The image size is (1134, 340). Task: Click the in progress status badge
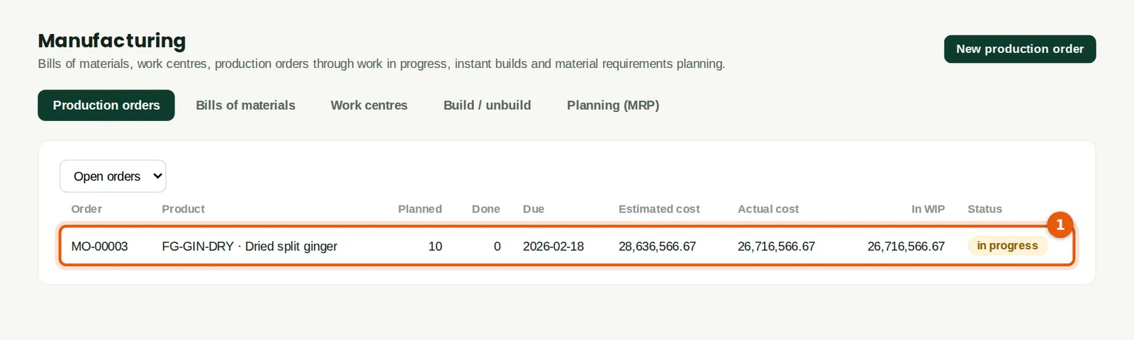coord(1007,246)
